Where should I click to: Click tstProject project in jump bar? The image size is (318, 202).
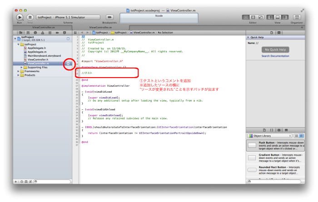coord(100,32)
